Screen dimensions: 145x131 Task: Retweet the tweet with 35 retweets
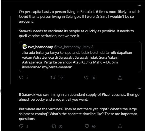click(x=54, y=126)
